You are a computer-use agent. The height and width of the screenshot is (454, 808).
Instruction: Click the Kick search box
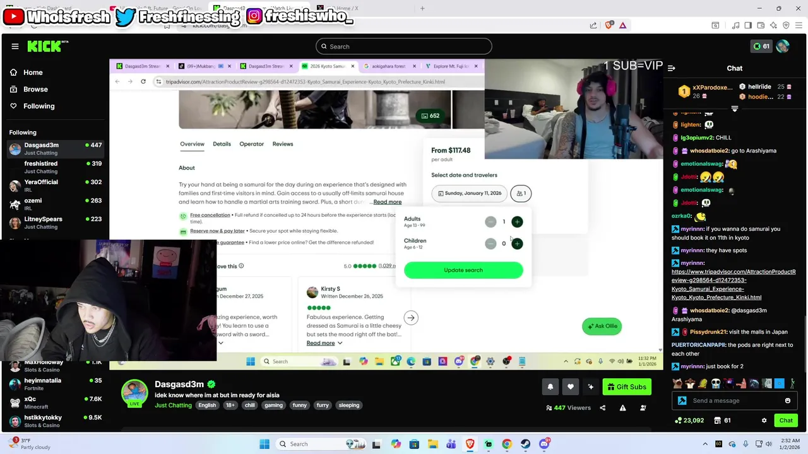point(403,46)
